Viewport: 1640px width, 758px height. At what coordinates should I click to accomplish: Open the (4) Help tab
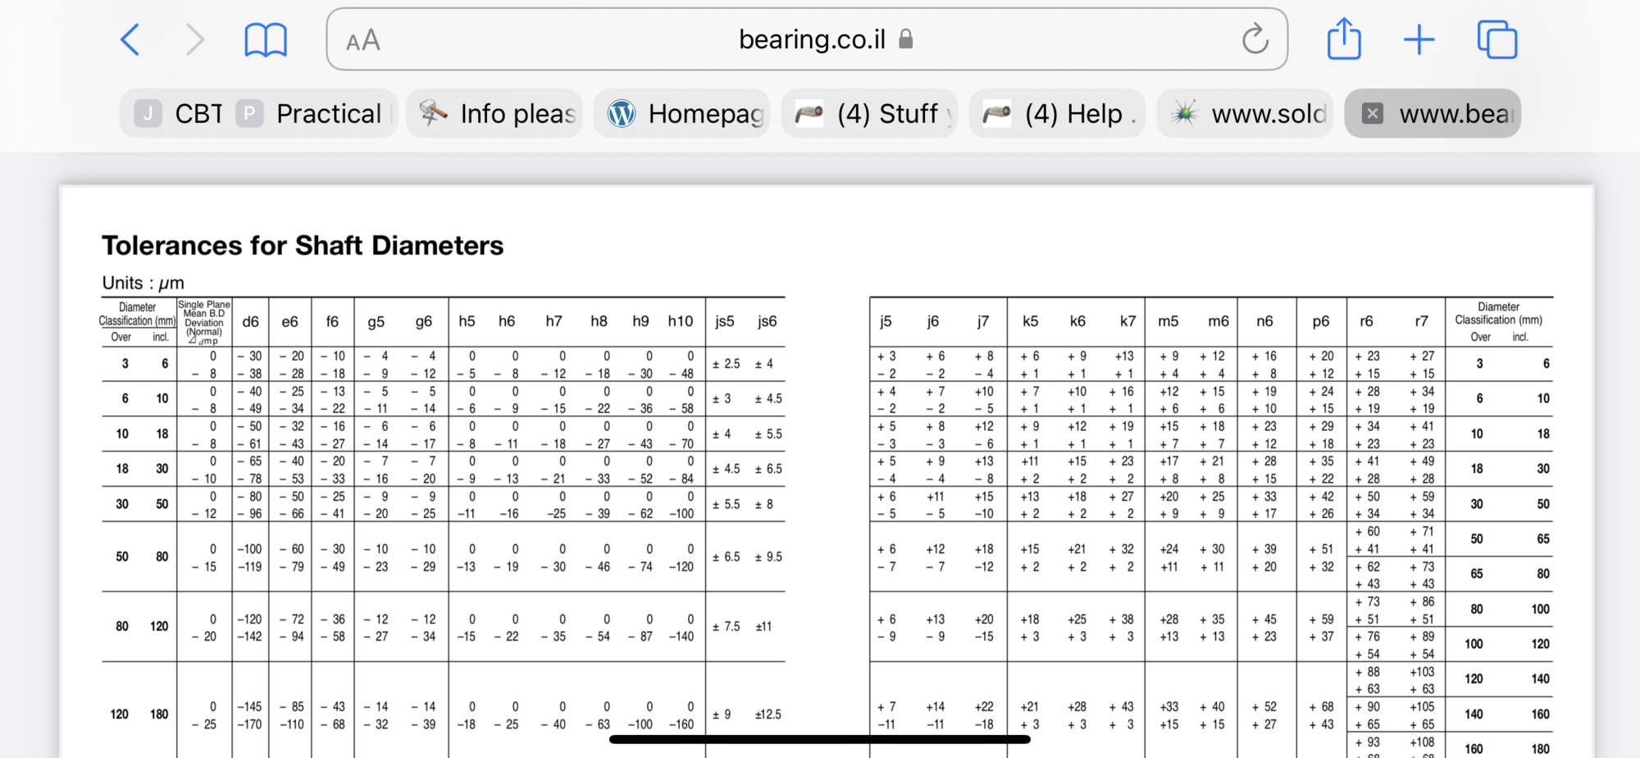pyautogui.click(x=1059, y=113)
